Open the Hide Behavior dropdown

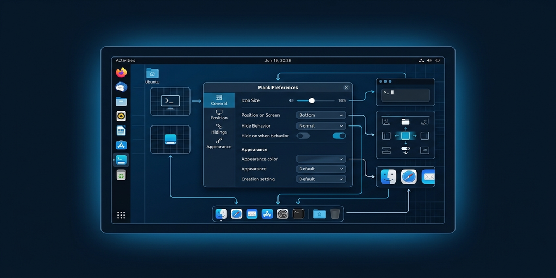click(321, 125)
